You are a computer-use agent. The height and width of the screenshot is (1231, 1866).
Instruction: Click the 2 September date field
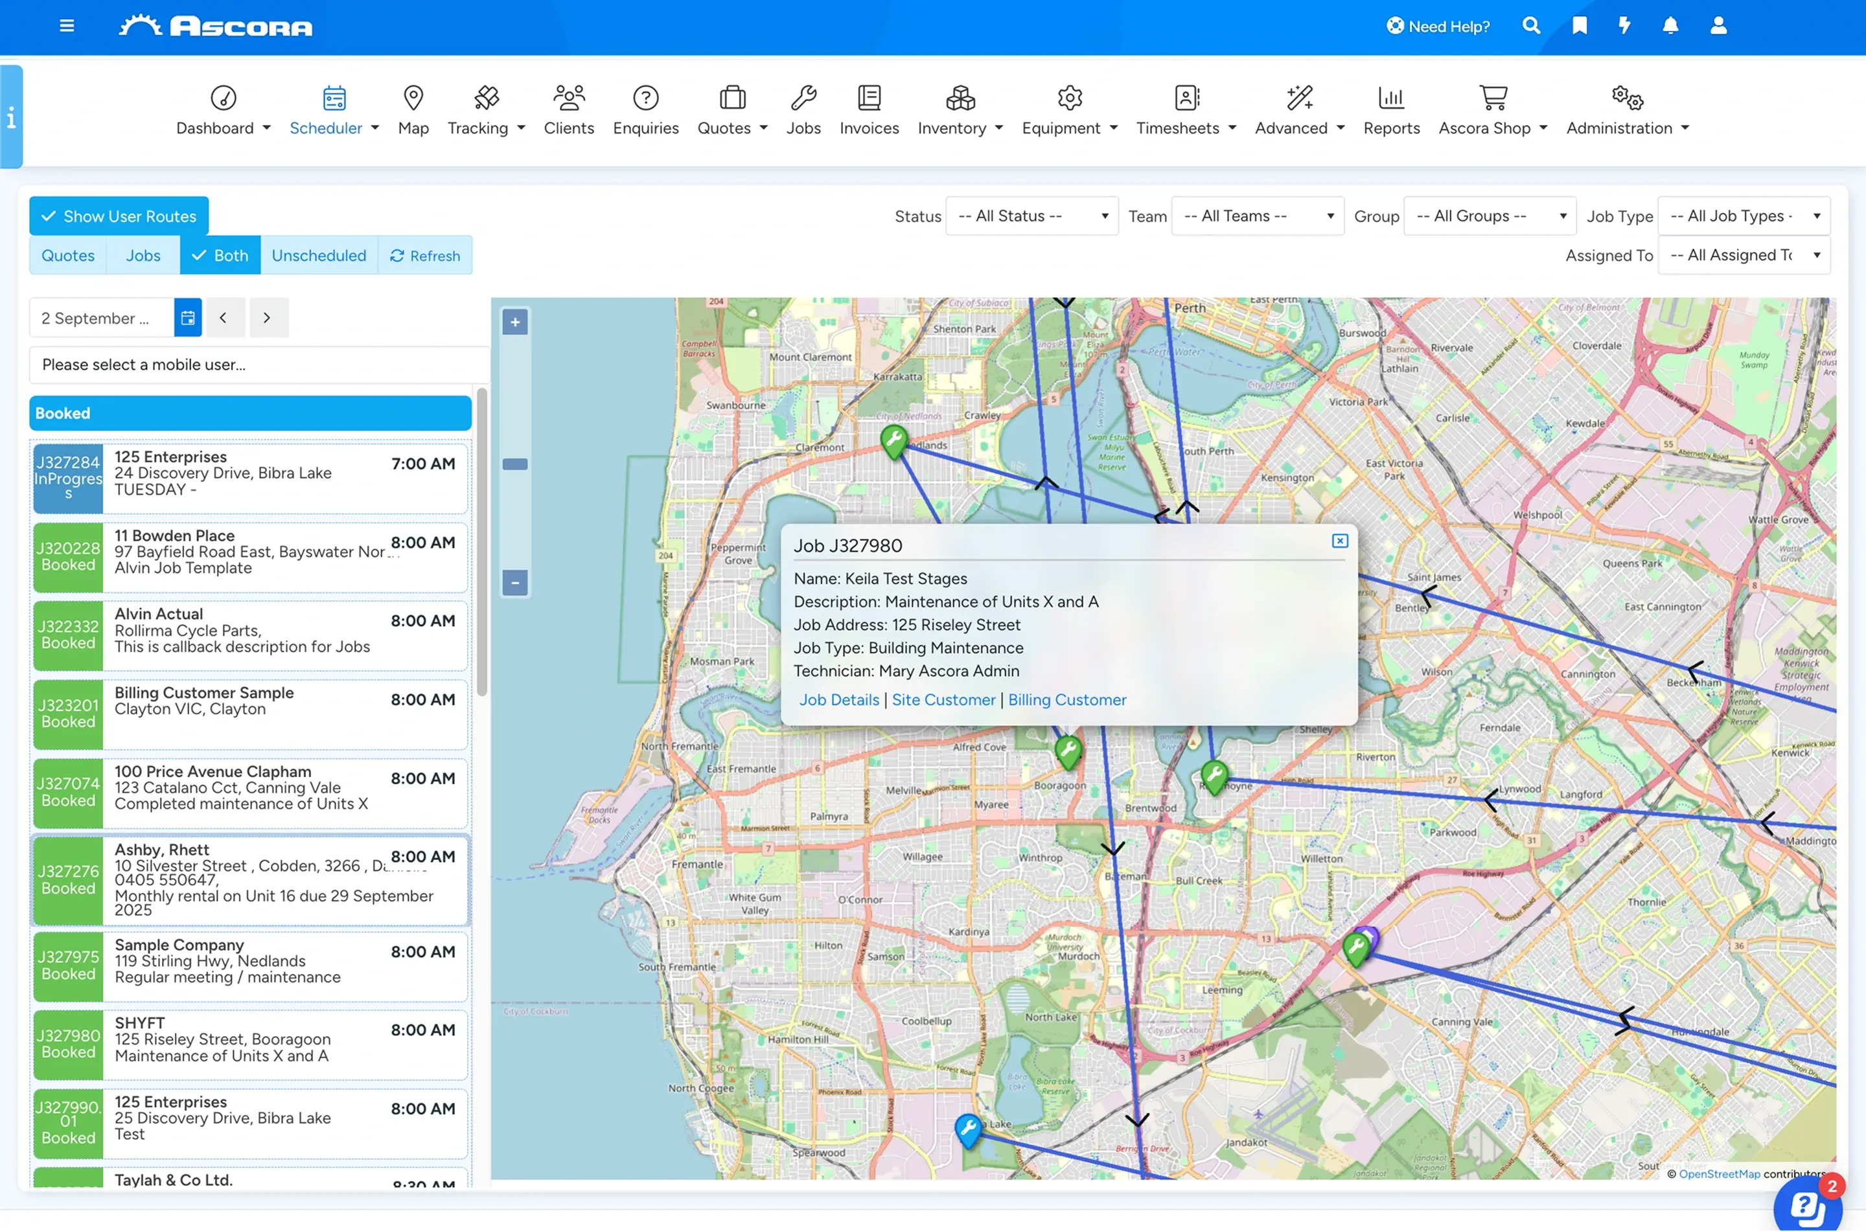pyautogui.click(x=101, y=318)
